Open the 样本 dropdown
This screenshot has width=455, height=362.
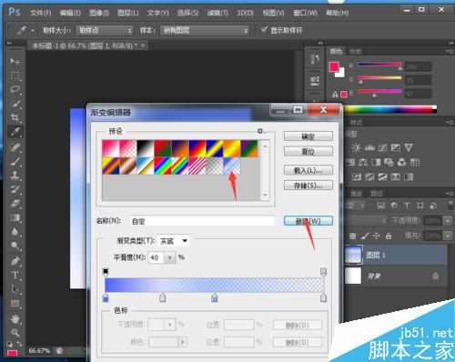coord(205,30)
